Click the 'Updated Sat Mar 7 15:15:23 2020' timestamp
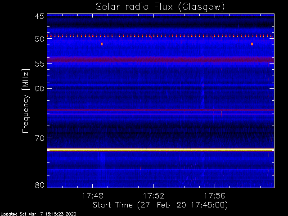The width and height of the screenshot is (288, 216). tap(38, 214)
